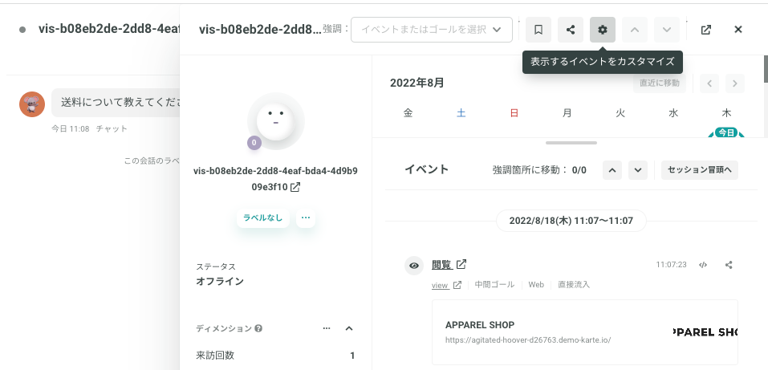Click the bookmark icon in header
The width and height of the screenshot is (768, 370).
click(538, 30)
